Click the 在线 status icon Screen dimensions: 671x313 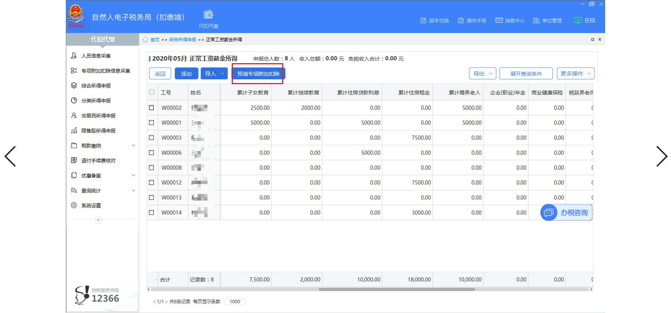tap(578, 20)
